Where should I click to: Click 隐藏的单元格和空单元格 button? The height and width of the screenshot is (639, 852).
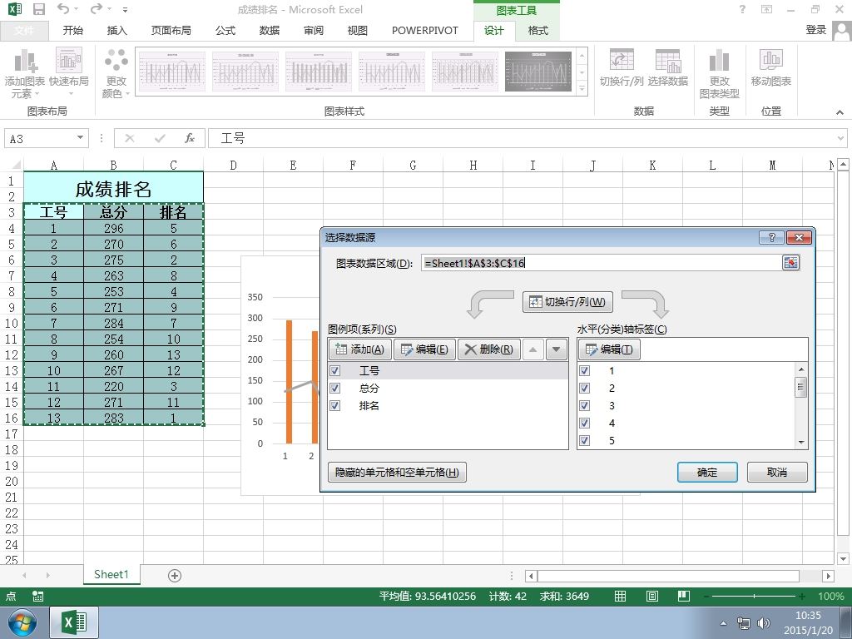(x=397, y=473)
